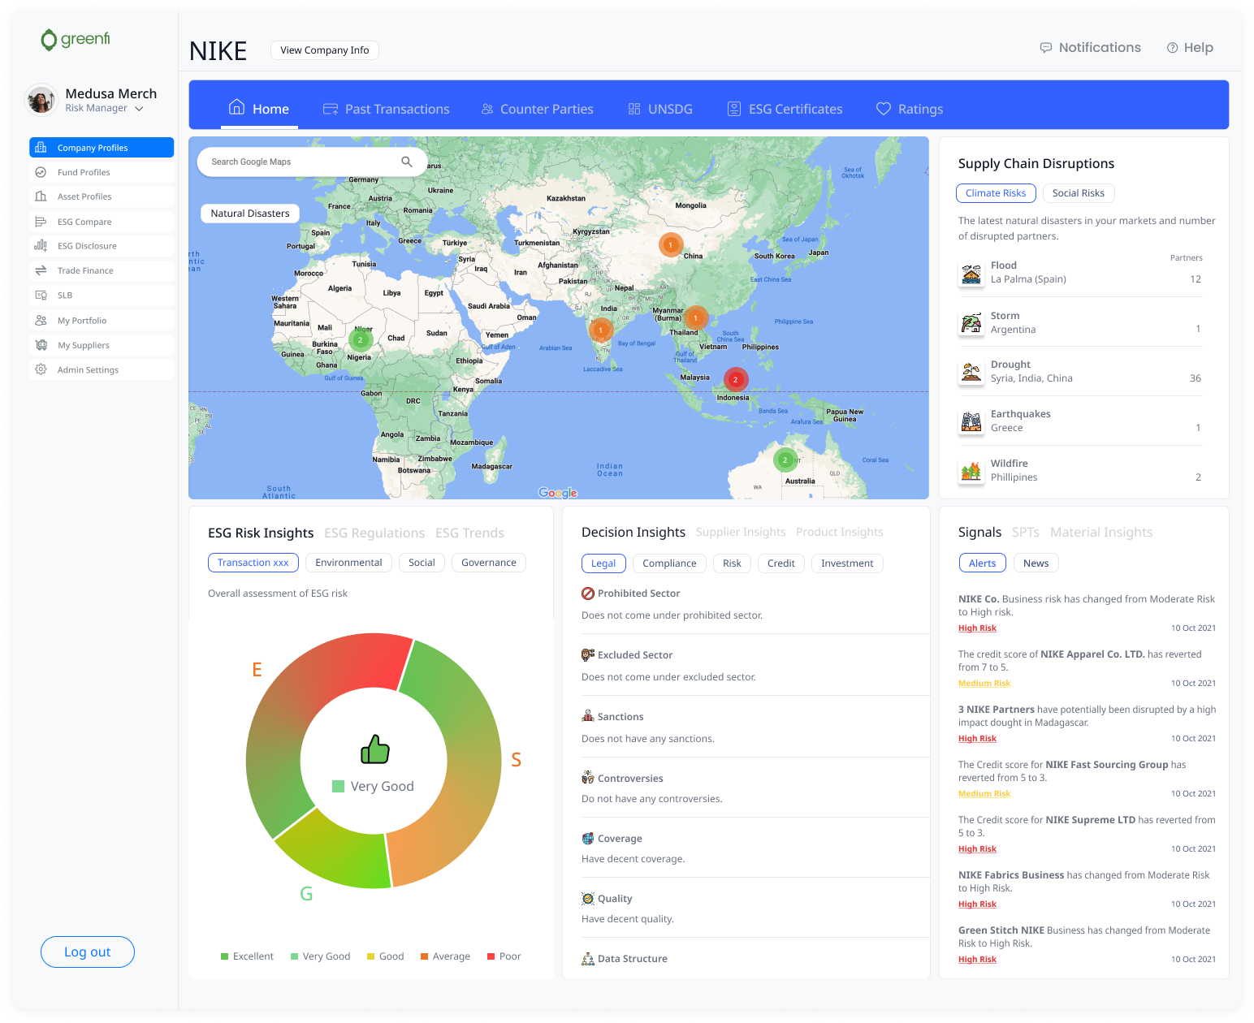
Task: Click the Drought icon for Syria, India, China
Action: coord(971,373)
